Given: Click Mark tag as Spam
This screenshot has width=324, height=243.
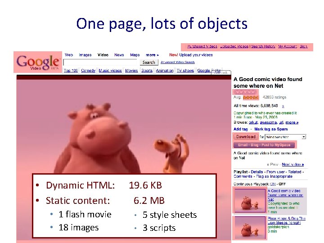Looking at the screenshot, I should (x=271, y=129).
